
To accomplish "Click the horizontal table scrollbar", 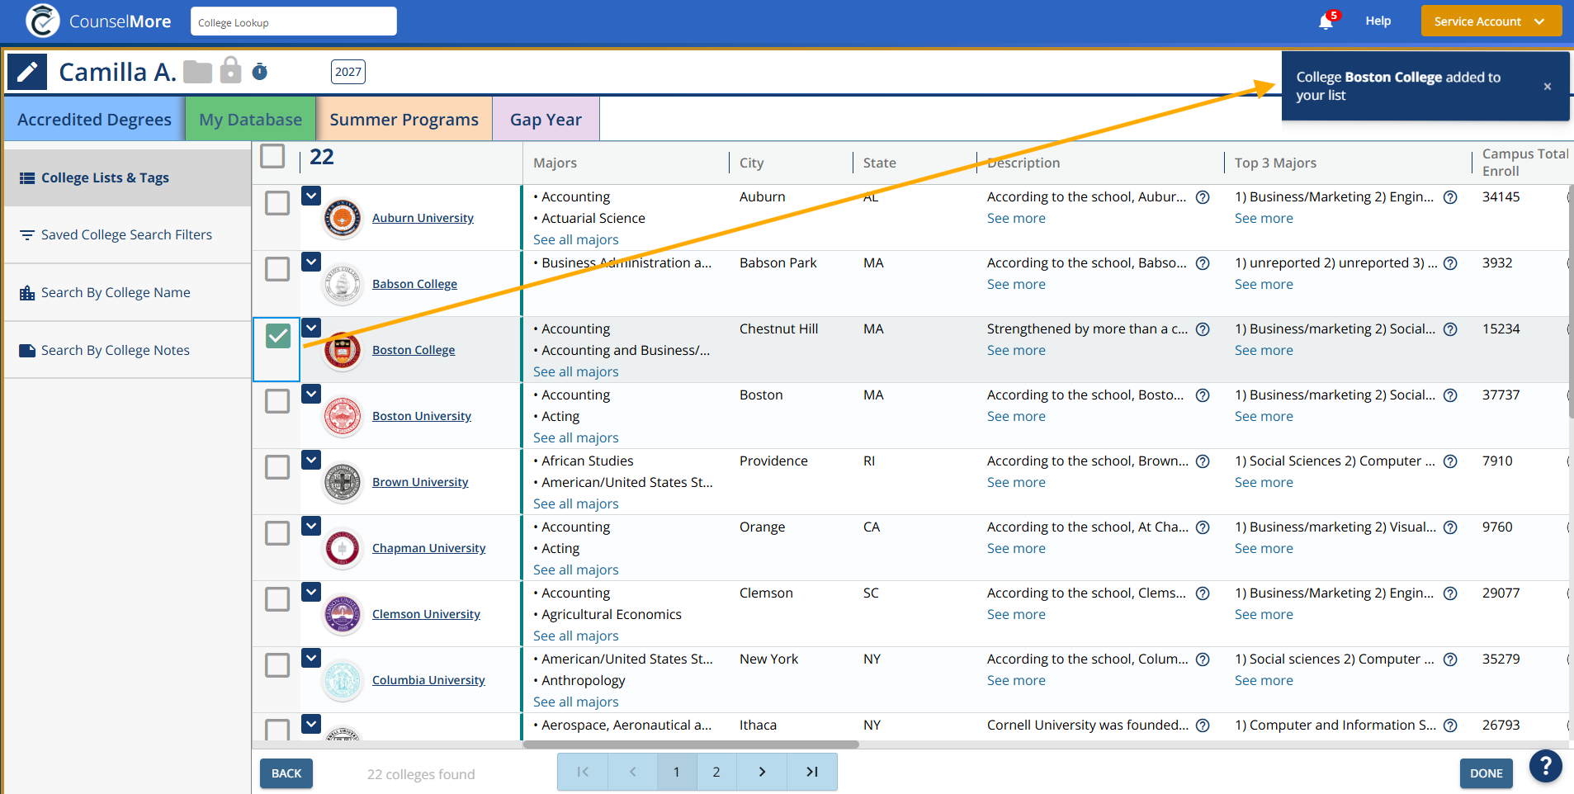I will 691,744.
